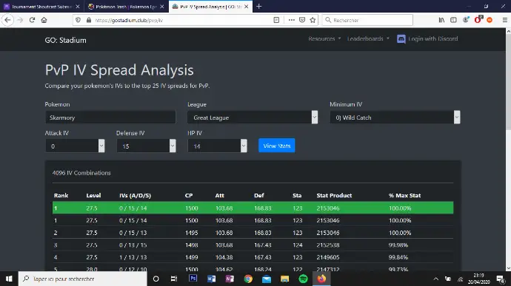Image resolution: width=511 pixels, height=286 pixels.
Task: Launch Photoshop from the taskbar
Action: tap(193, 279)
